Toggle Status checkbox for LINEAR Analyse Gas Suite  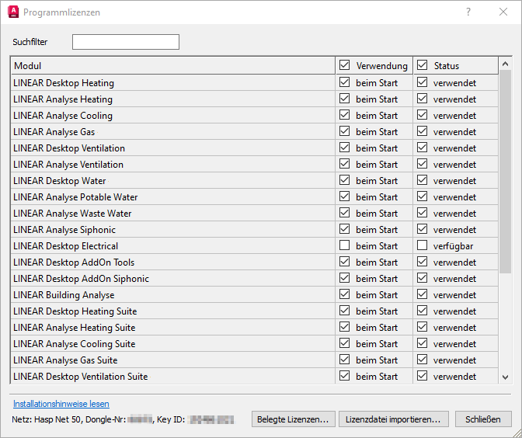(x=422, y=359)
